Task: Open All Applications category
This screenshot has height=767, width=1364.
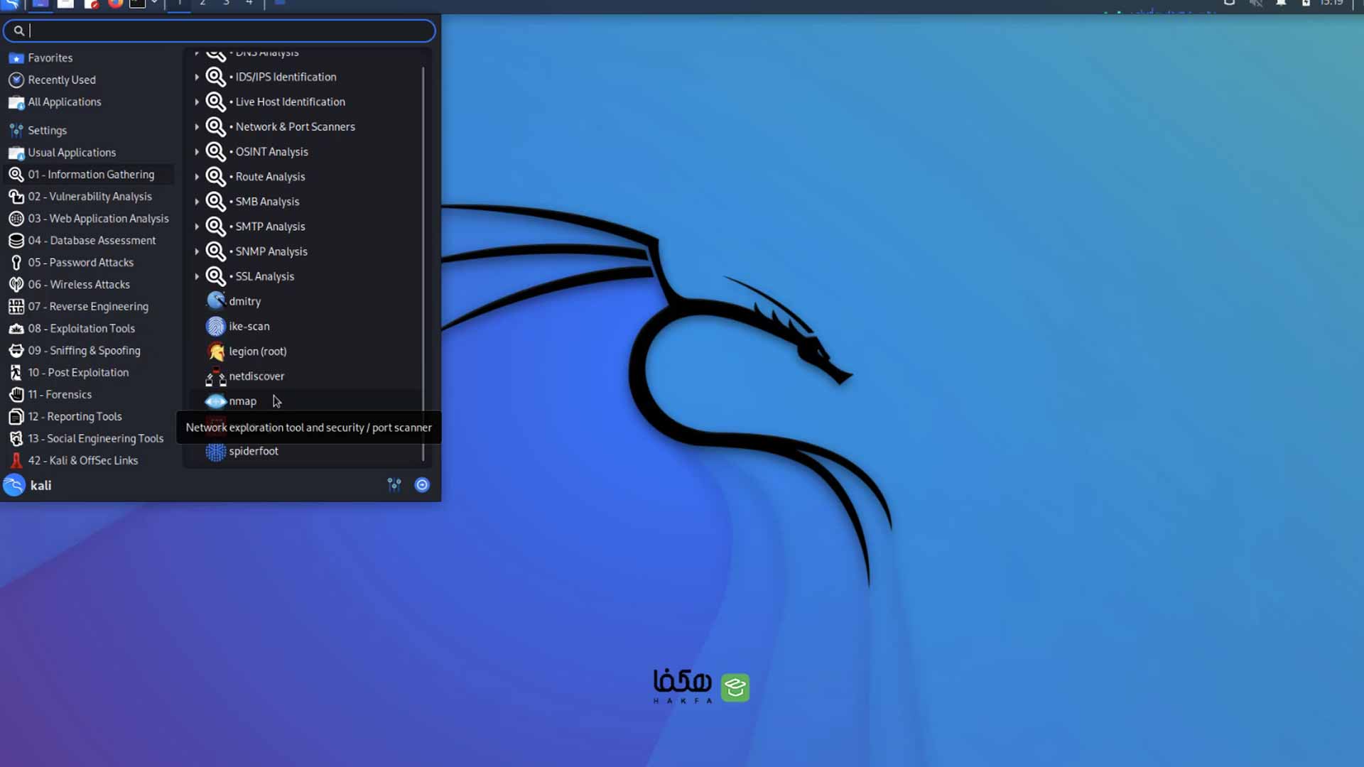Action: [89, 102]
